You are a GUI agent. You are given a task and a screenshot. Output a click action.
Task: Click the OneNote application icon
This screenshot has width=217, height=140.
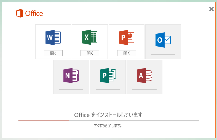(x=71, y=76)
